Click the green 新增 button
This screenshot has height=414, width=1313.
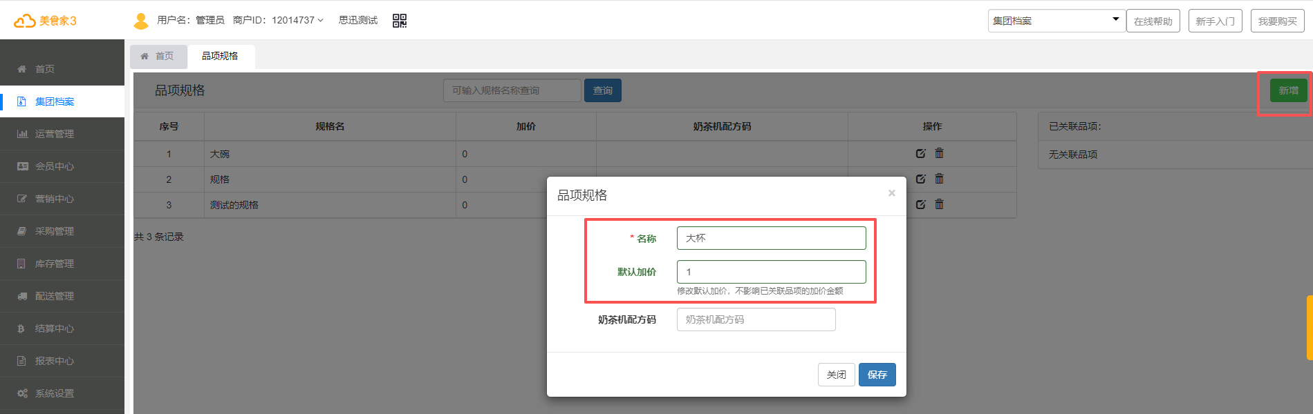(x=1287, y=90)
